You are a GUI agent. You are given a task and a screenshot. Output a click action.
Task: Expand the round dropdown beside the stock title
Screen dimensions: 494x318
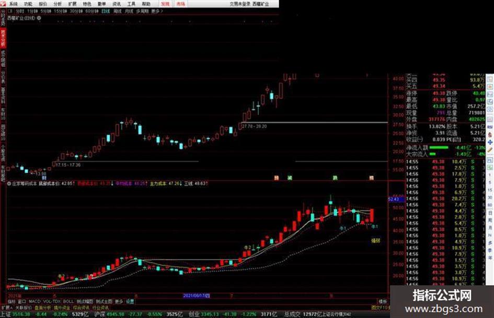(x=39, y=18)
